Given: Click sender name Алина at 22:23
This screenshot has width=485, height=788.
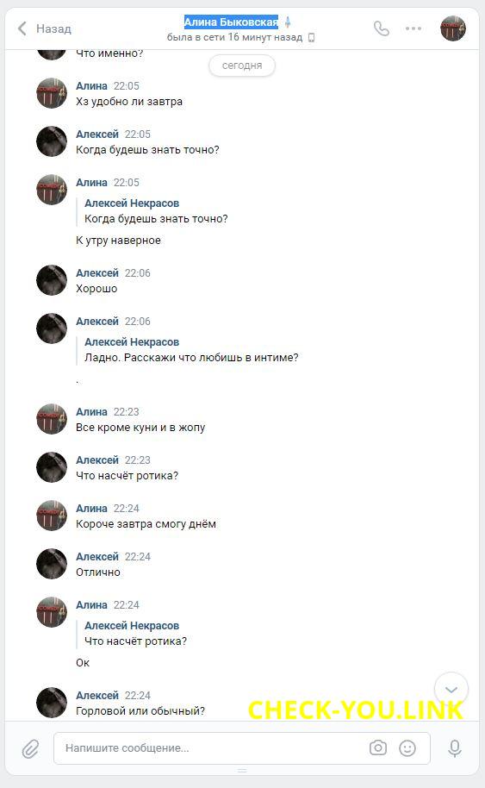Looking at the screenshot, I should 91,411.
